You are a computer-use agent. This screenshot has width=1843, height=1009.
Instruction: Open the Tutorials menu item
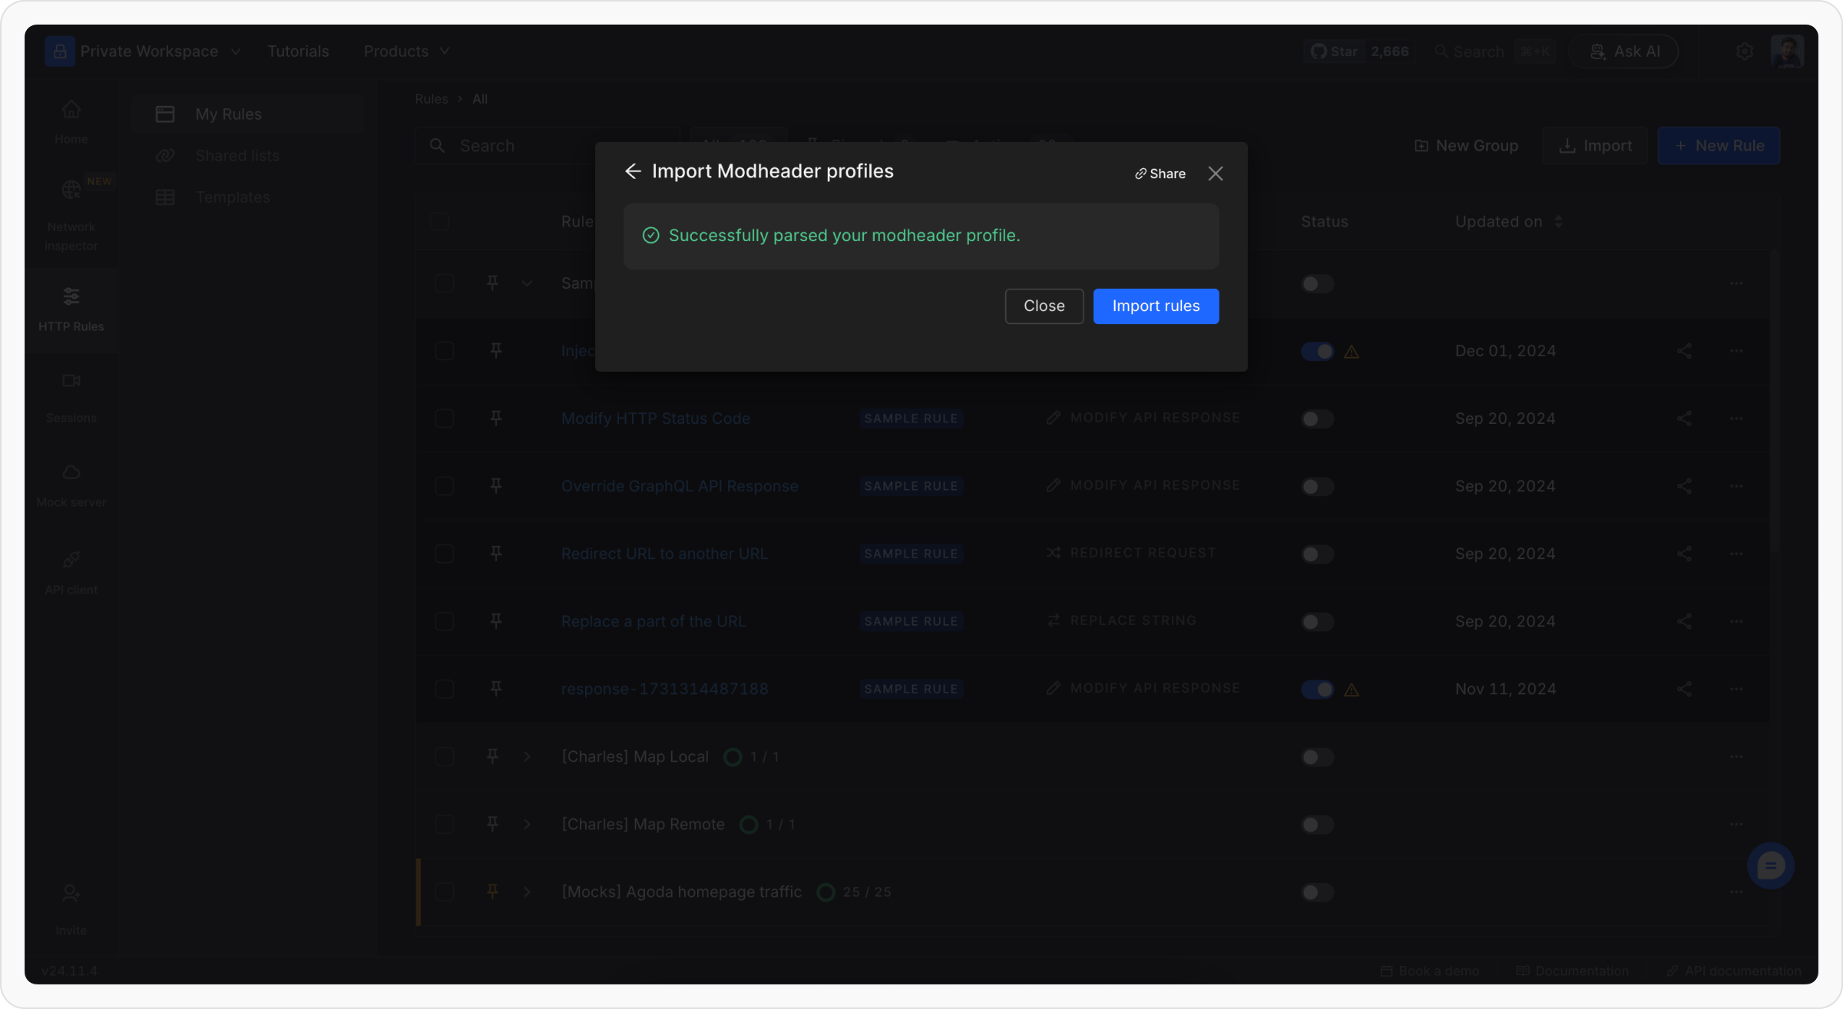(x=298, y=51)
